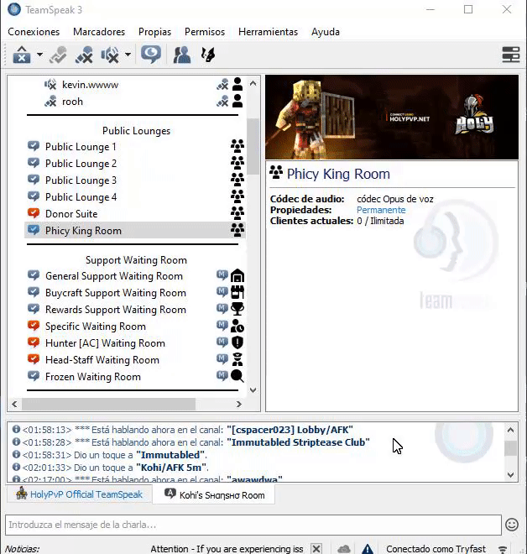Image resolution: width=527 pixels, height=554 pixels.
Task: Select Specific Waiting Room channel
Action: (x=96, y=327)
